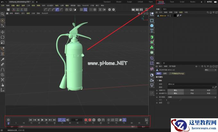Switch to Groom layout tab
Image resolution: width=218 pixels, height=132 pixels.
(161, 2)
